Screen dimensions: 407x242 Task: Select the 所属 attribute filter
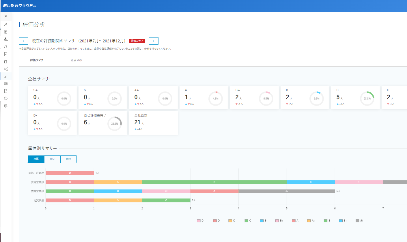coord(36,159)
